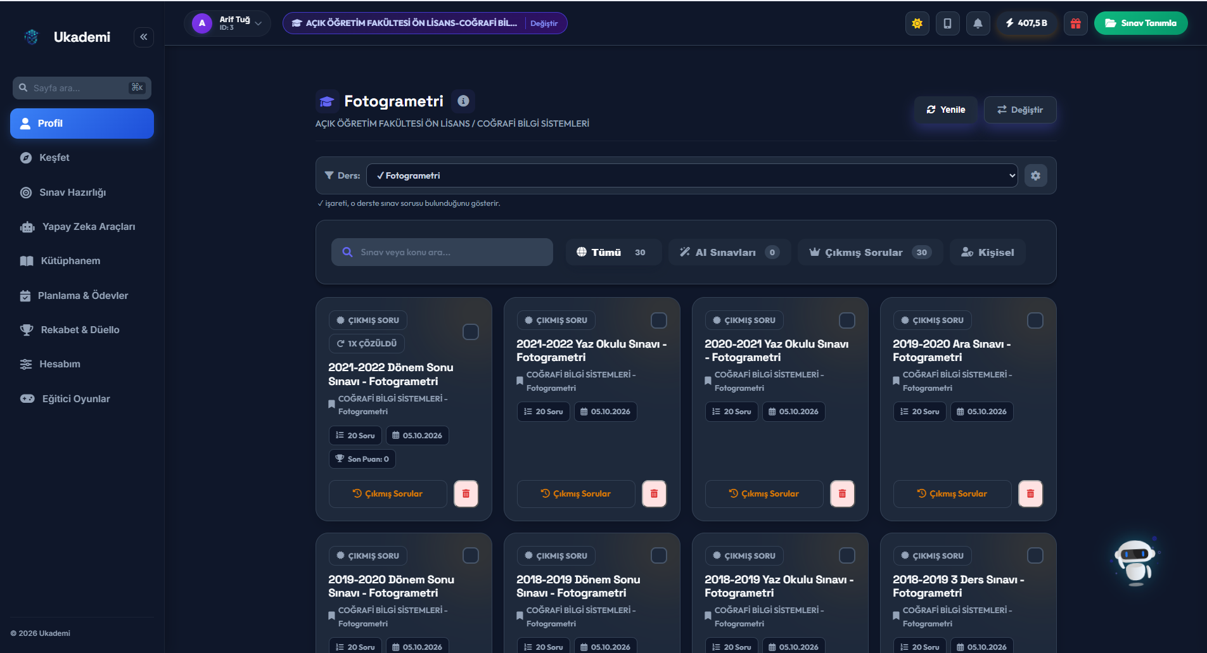Open Yapay Zeka Araçları menu item
The width and height of the screenshot is (1207, 653).
(82, 227)
